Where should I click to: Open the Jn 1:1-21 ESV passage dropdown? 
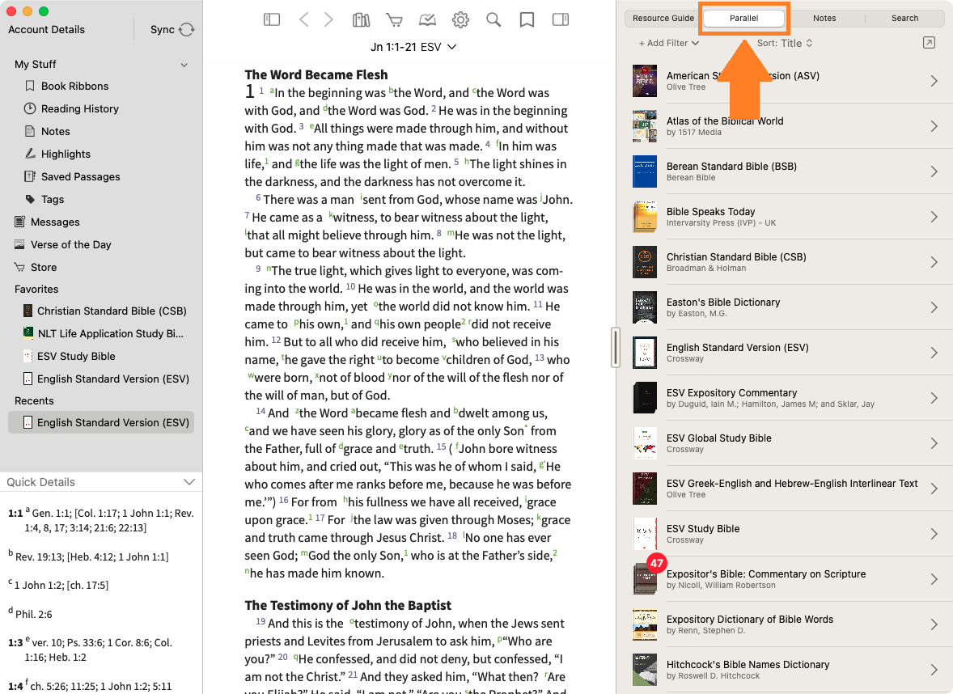[x=413, y=47]
